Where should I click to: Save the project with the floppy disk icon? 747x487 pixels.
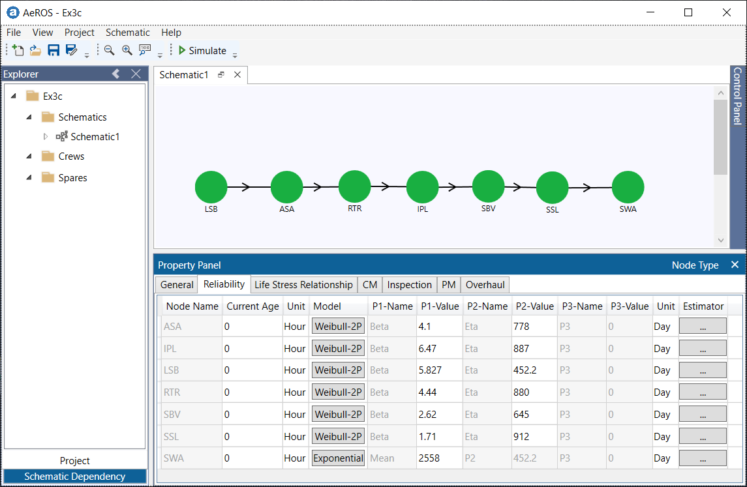[x=53, y=50]
